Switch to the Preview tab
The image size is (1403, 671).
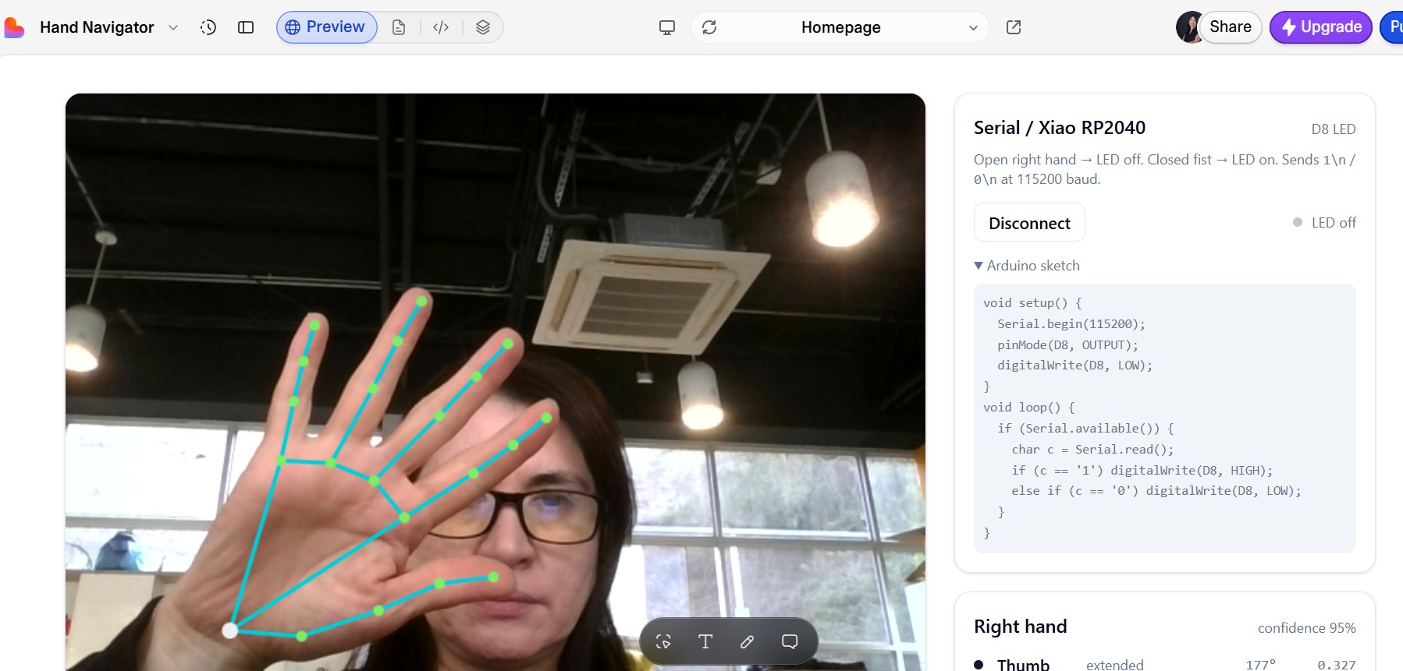326,27
